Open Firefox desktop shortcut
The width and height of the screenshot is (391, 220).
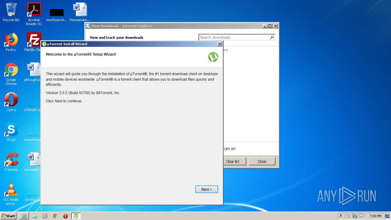tap(11, 42)
